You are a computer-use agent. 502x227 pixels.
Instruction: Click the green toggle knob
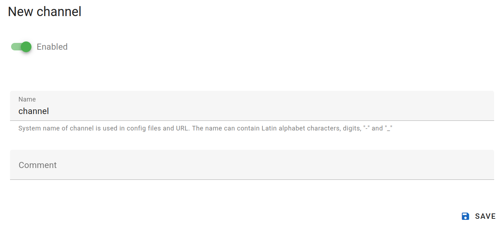pyautogui.click(x=26, y=47)
